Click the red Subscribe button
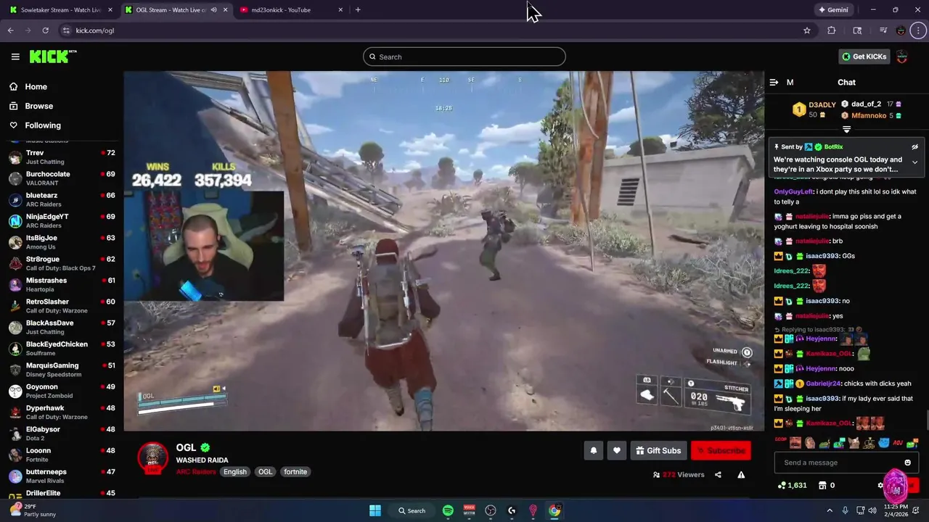The width and height of the screenshot is (929, 522). coord(721,450)
